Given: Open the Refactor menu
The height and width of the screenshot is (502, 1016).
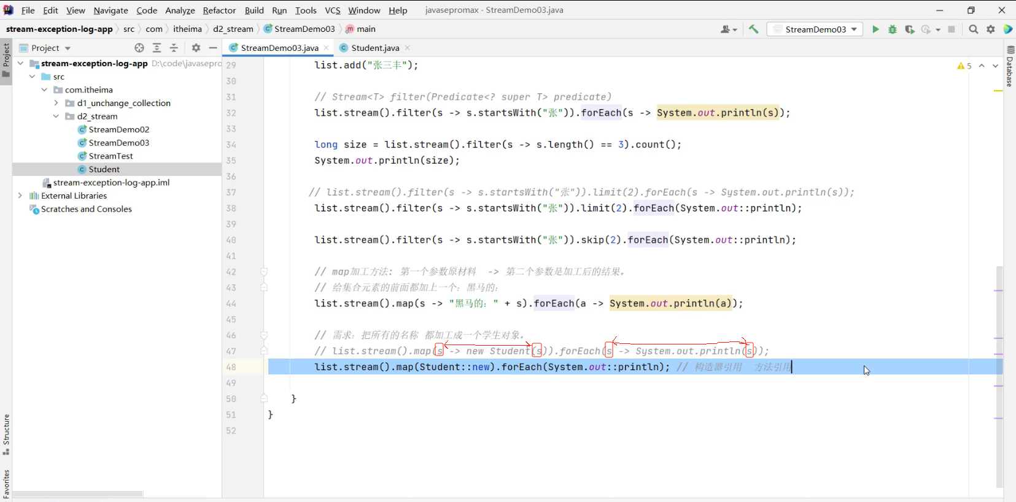Looking at the screenshot, I should [x=219, y=10].
